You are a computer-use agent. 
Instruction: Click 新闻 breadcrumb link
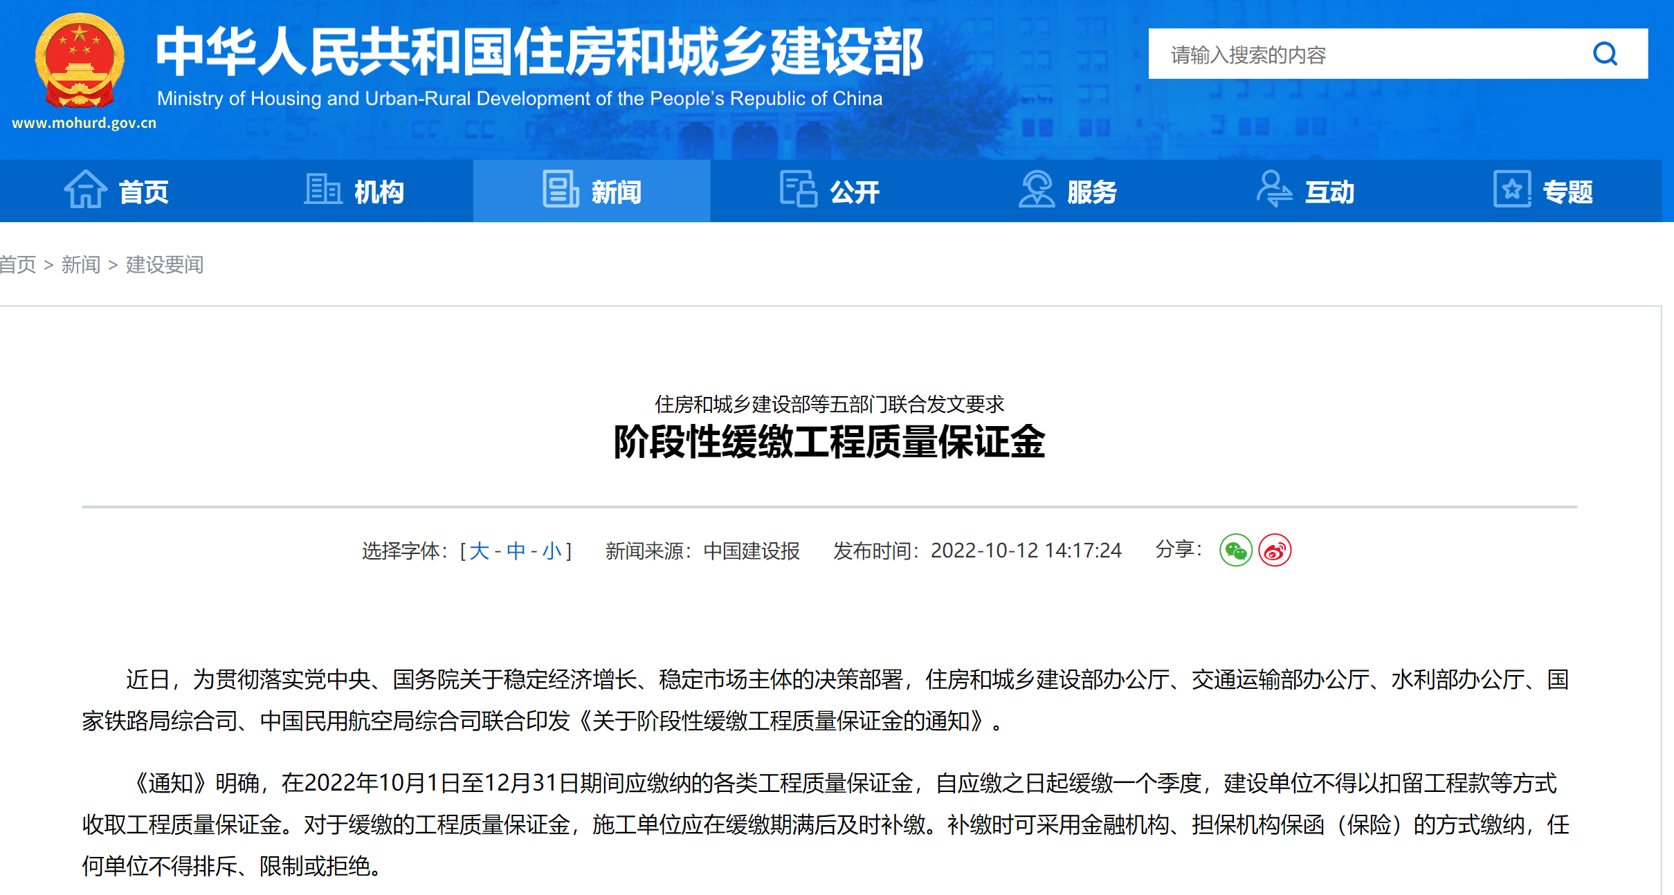click(x=81, y=265)
